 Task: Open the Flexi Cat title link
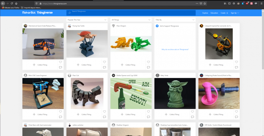(x=76, y=76)
